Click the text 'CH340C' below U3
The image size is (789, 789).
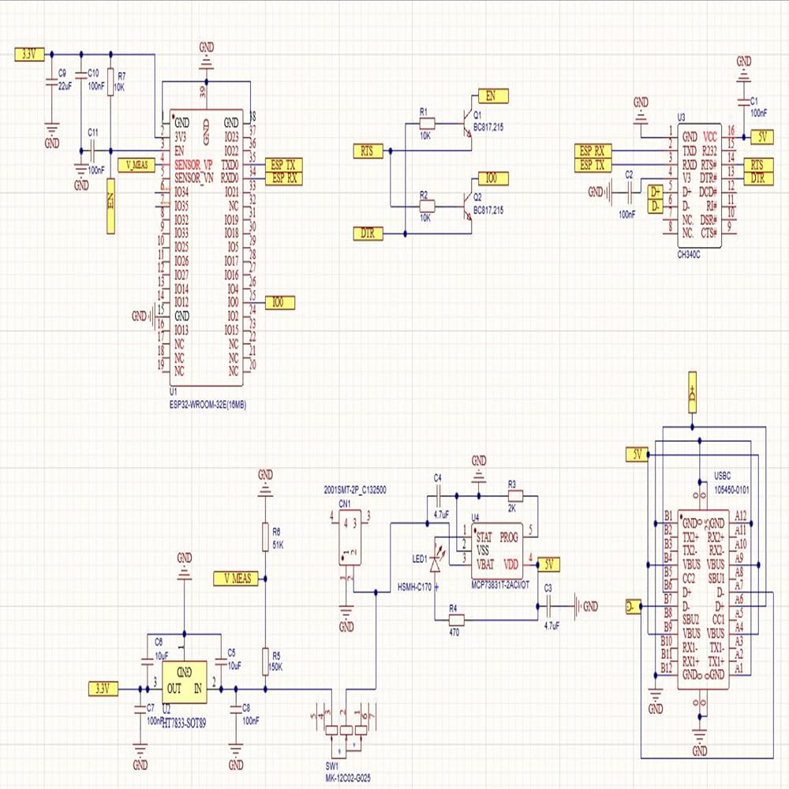tap(688, 255)
